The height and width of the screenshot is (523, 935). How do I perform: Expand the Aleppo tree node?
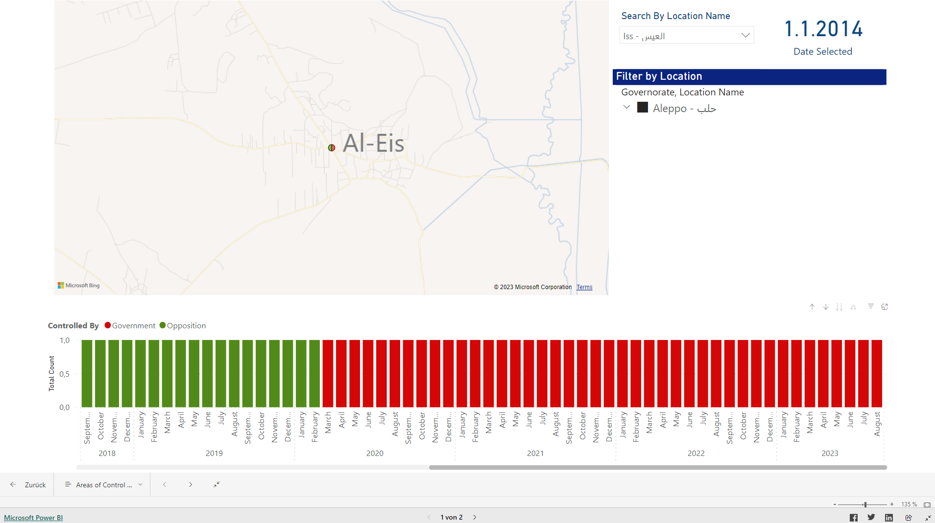pyautogui.click(x=626, y=107)
